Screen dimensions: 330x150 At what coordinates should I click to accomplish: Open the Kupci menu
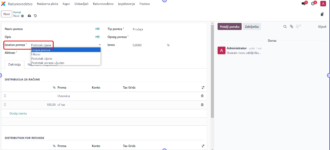pyautogui.click(x=67, y=4)
